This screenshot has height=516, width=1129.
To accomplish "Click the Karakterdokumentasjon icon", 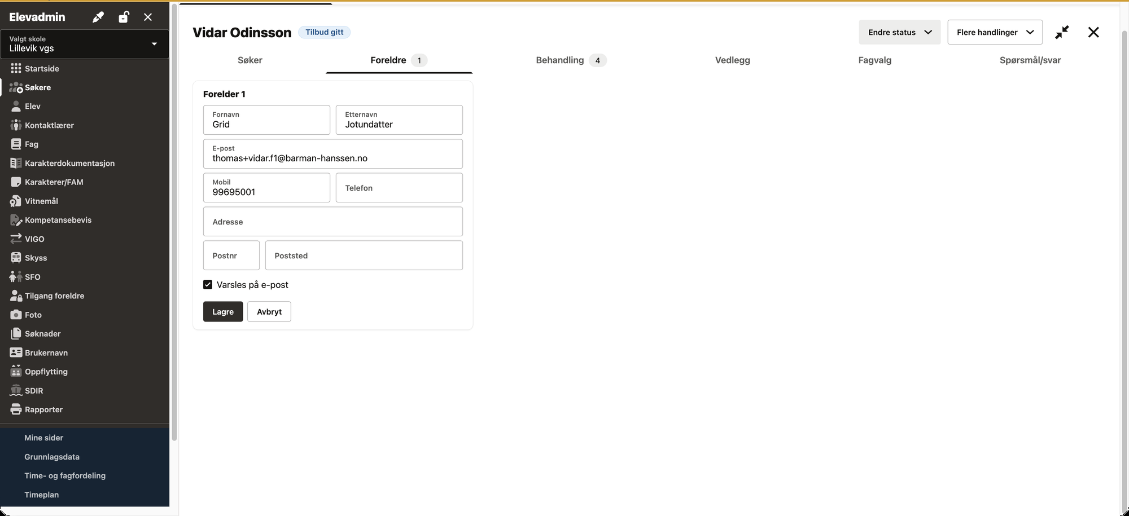I will coord(16,163).
